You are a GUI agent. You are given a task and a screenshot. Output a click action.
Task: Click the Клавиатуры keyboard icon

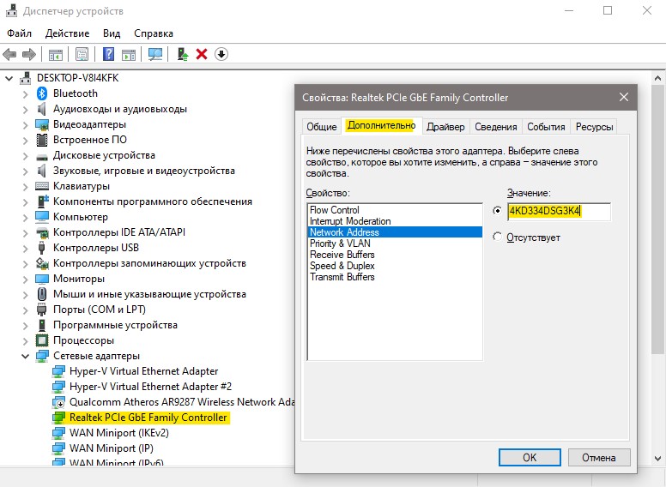point(41,186)
